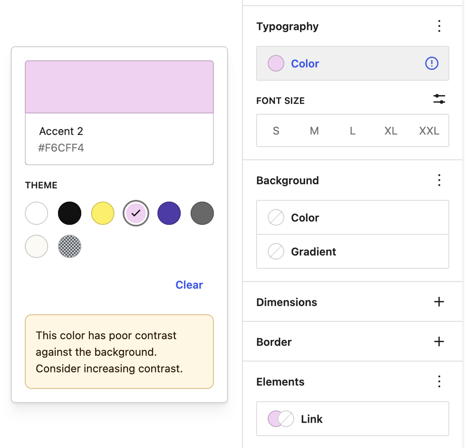
Task: Open Background options three-dot menu
Action: [x=439, y=180]
